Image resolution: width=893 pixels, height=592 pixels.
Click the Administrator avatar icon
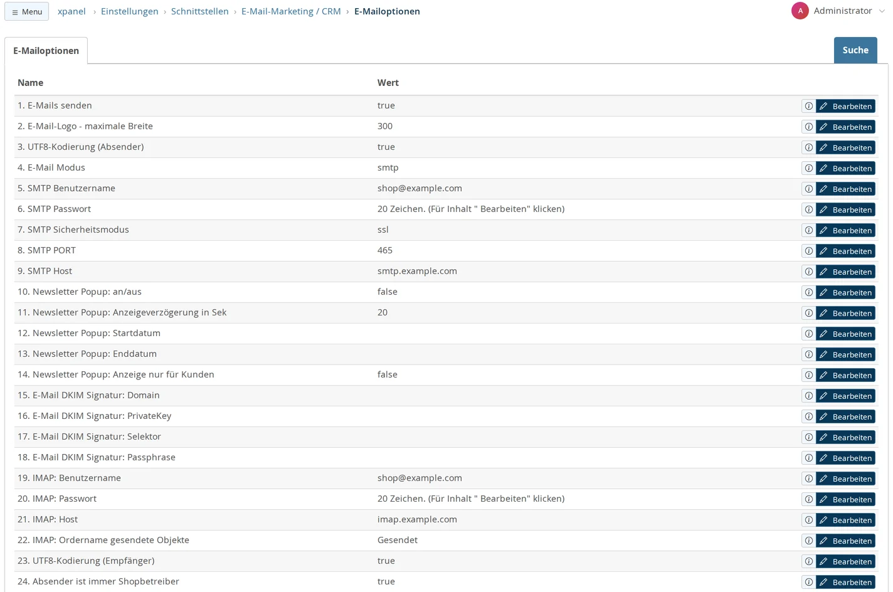click(800, 11)
